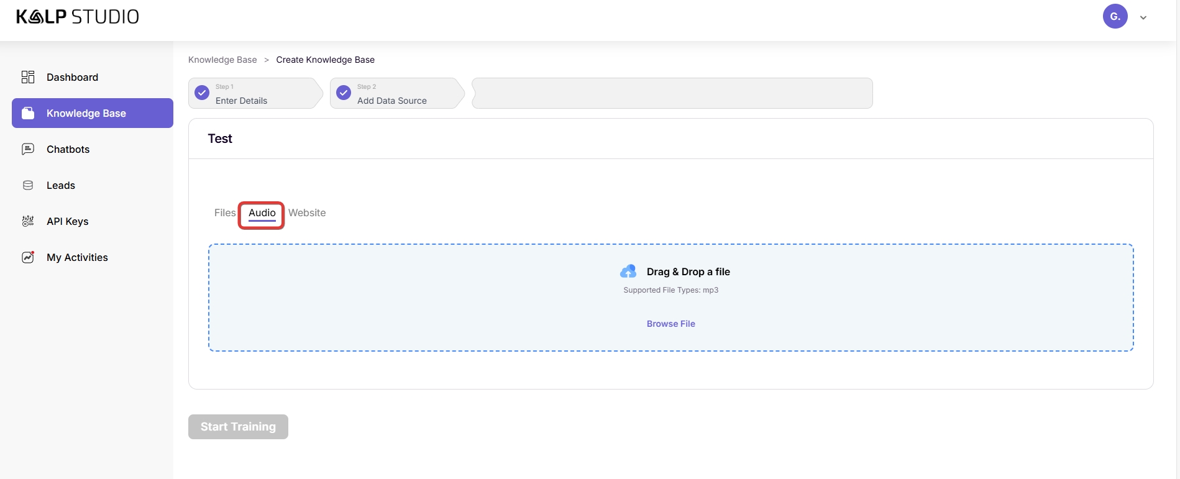1180x479 pixels.
Task: Click Step 1 checkmark circle
Action: 202,93
